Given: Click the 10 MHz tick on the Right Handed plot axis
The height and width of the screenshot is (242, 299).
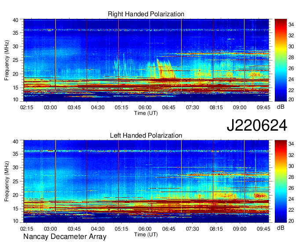Looking at the screenshot, I should click(x=15, y=100).
